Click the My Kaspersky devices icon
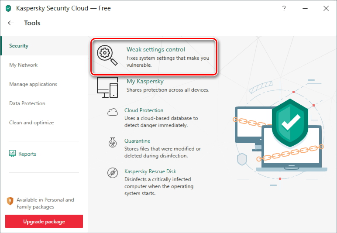337x233 pixels. point(107,87)
